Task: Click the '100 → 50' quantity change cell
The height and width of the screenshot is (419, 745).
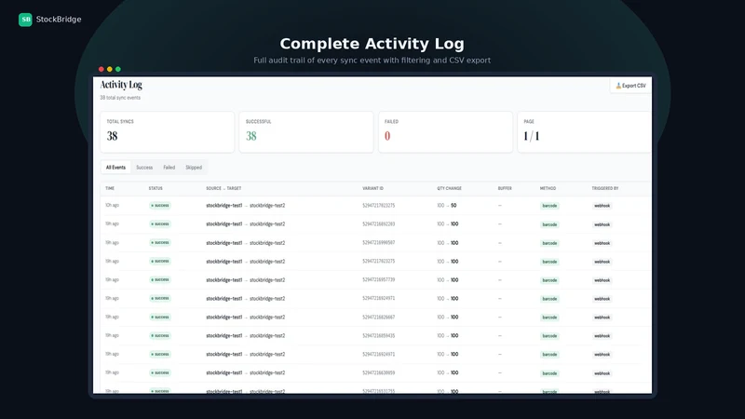Action: [447, 206]
